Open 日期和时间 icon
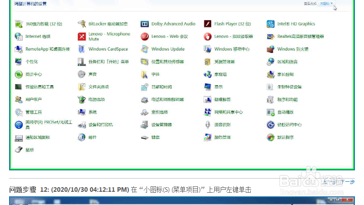This screenshot has height=205, width=364. pyautogui.click(x=145, y=87)
